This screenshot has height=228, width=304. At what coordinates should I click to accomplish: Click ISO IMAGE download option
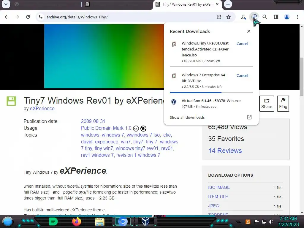click(219, 188)
